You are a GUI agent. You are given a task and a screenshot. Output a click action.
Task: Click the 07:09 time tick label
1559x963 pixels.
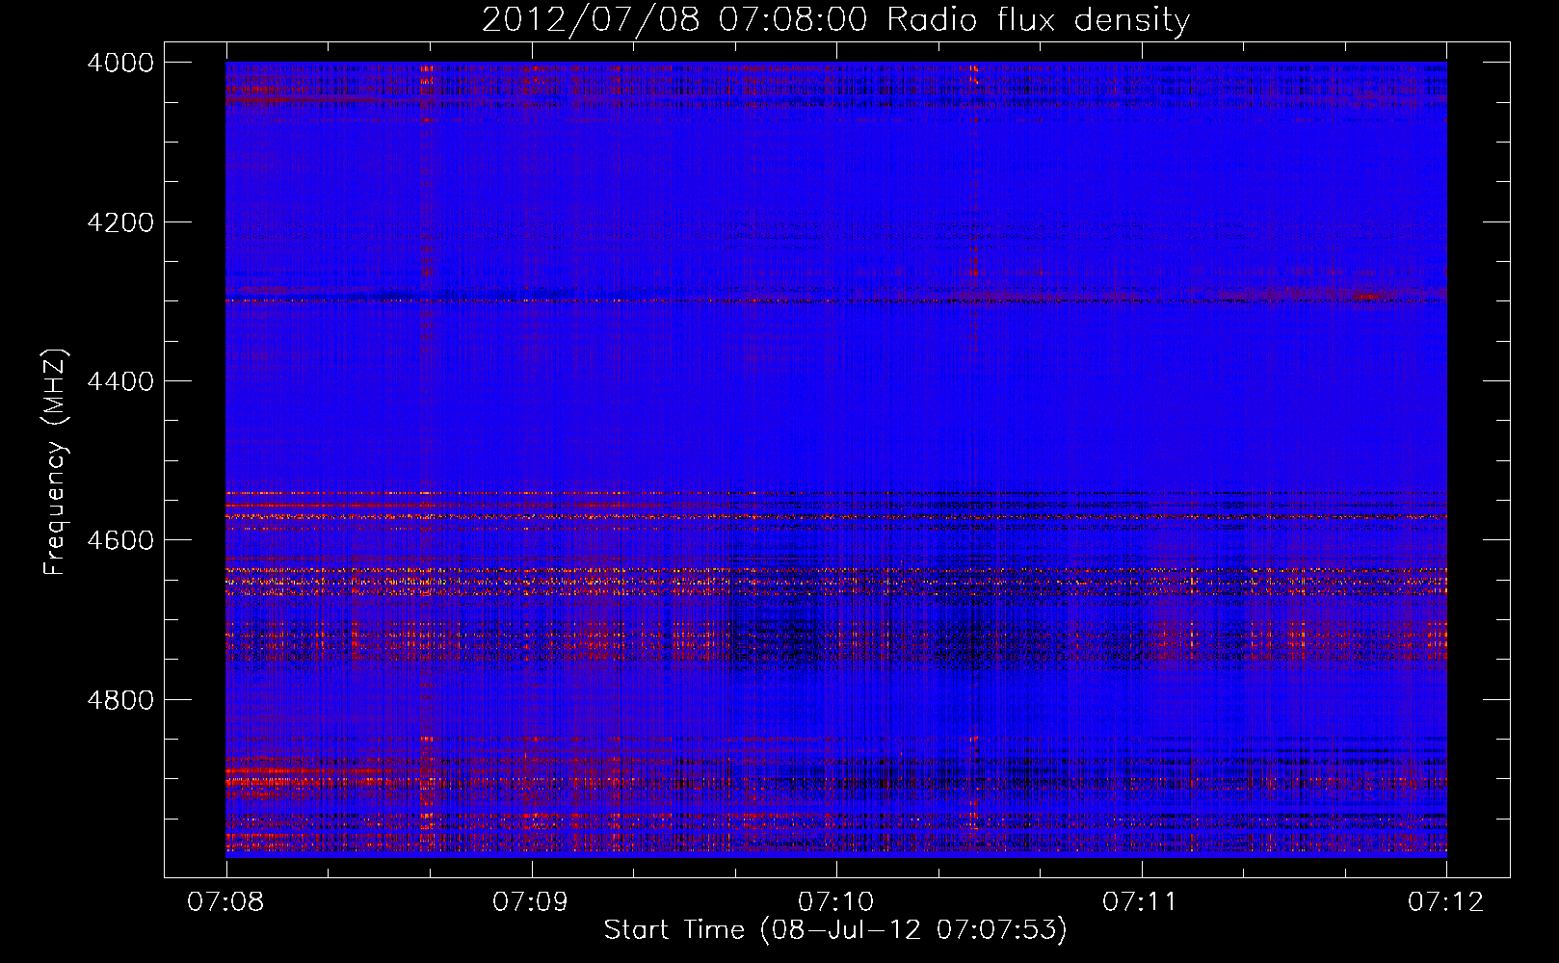point(530,901)
